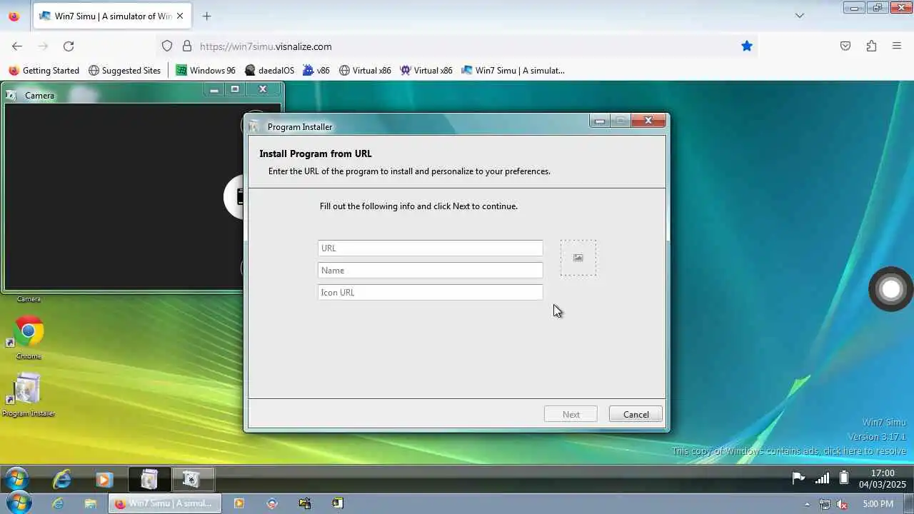Open the Windows 96 bookmark
Viewport: 914px width, 514px height.
pos(206,70)
